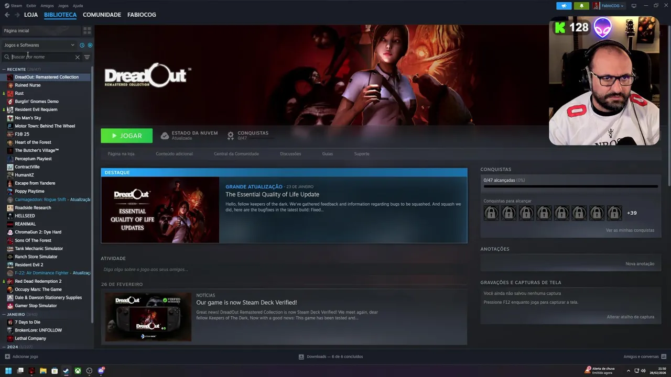The width and height of the screenshot is (671, 377).
Task: Select Lethal Company in library list
Action: click(30, 339)
